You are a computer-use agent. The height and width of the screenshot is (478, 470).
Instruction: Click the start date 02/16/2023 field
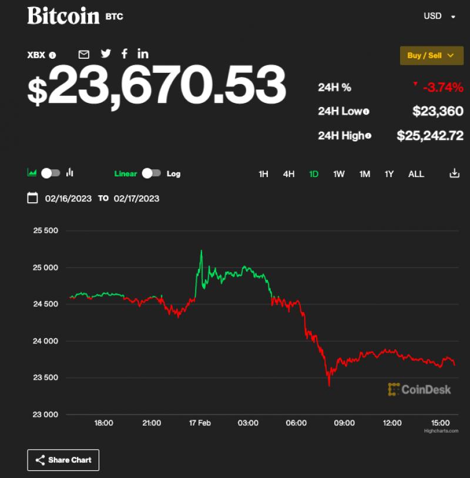(x=68, y=199)
